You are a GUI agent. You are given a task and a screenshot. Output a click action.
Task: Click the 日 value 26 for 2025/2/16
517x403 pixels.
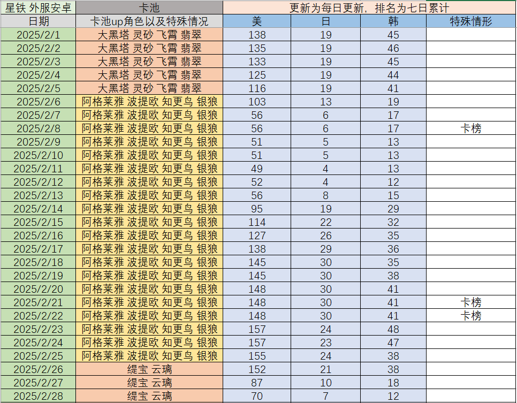[x=325, y=235]
